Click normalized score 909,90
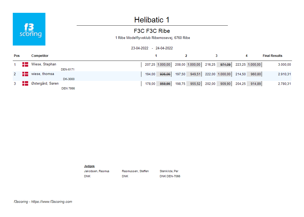 225,84
